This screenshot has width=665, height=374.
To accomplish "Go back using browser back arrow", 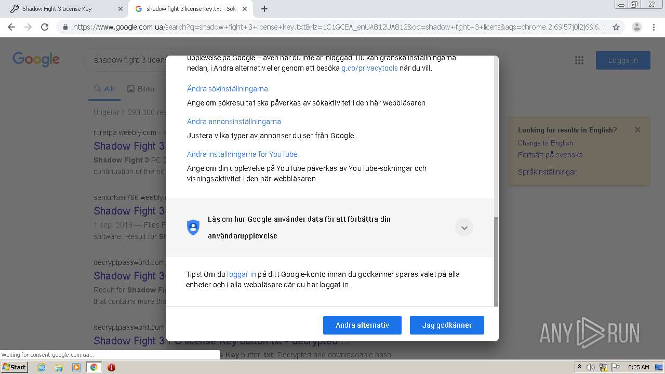I will [11, 27].
